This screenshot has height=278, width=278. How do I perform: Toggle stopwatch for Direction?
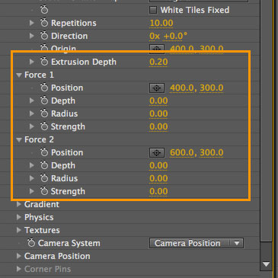(x=44, y=36)
